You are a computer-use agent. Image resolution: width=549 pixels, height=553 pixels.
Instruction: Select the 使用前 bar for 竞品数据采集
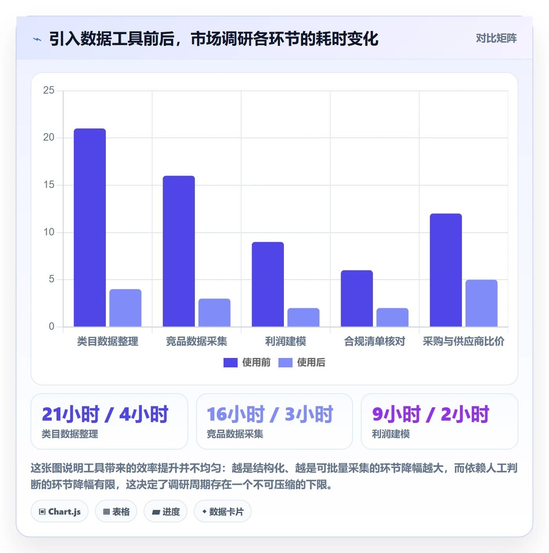pyautogui.click(x=179, y=251)
